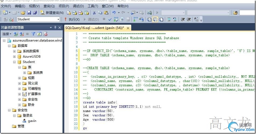Viewport: 256px width, 134px height.
Task: Click Increase Indent icon
Action: pos(189,20)
